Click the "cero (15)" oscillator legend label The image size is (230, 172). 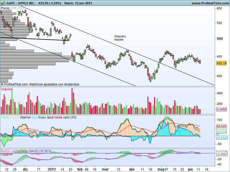click(70, 117)
